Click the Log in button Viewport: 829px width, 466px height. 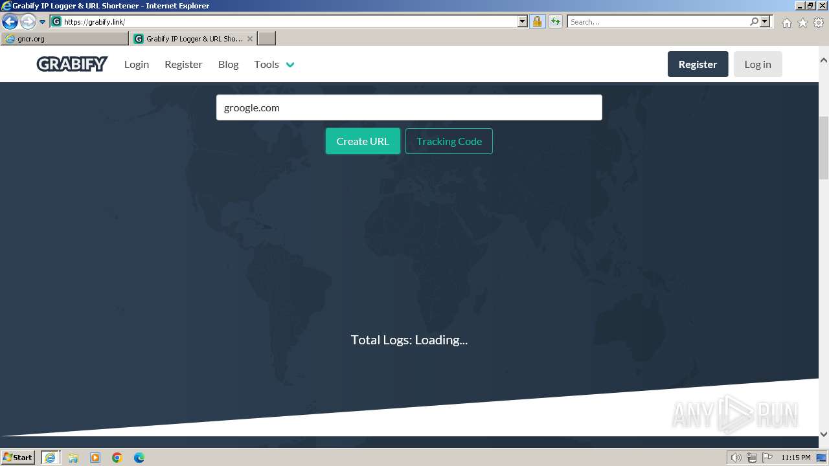pyautogui.click(x=758, y=64)
